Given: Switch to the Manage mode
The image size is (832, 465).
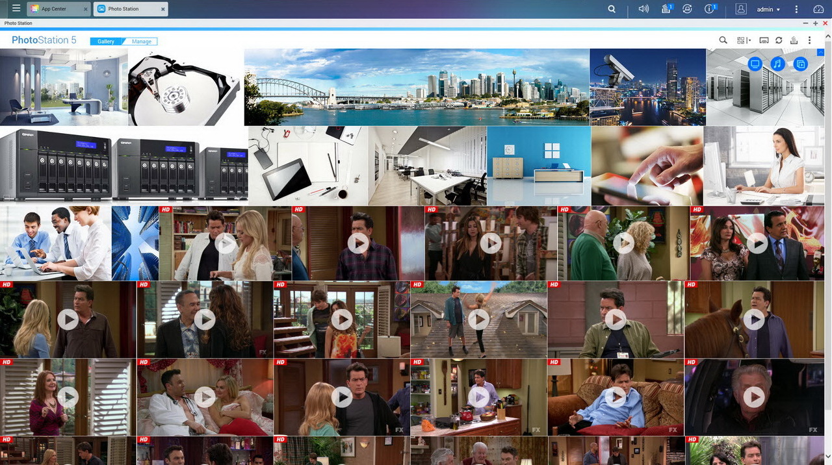Looking at the screenshot, I should click(x=142, y=41).
